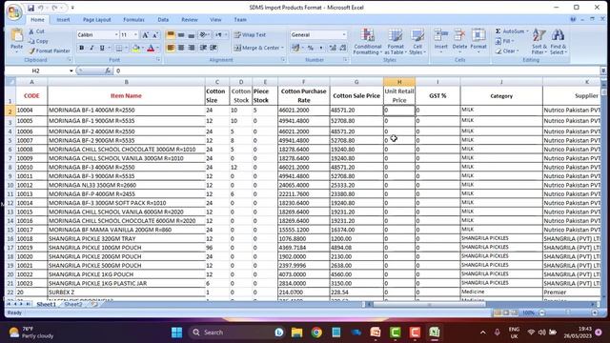Screen dimensions: 610x343
Task: Select cell with MORINAGA BF-1 400GM R=2550
Action: 127,111
